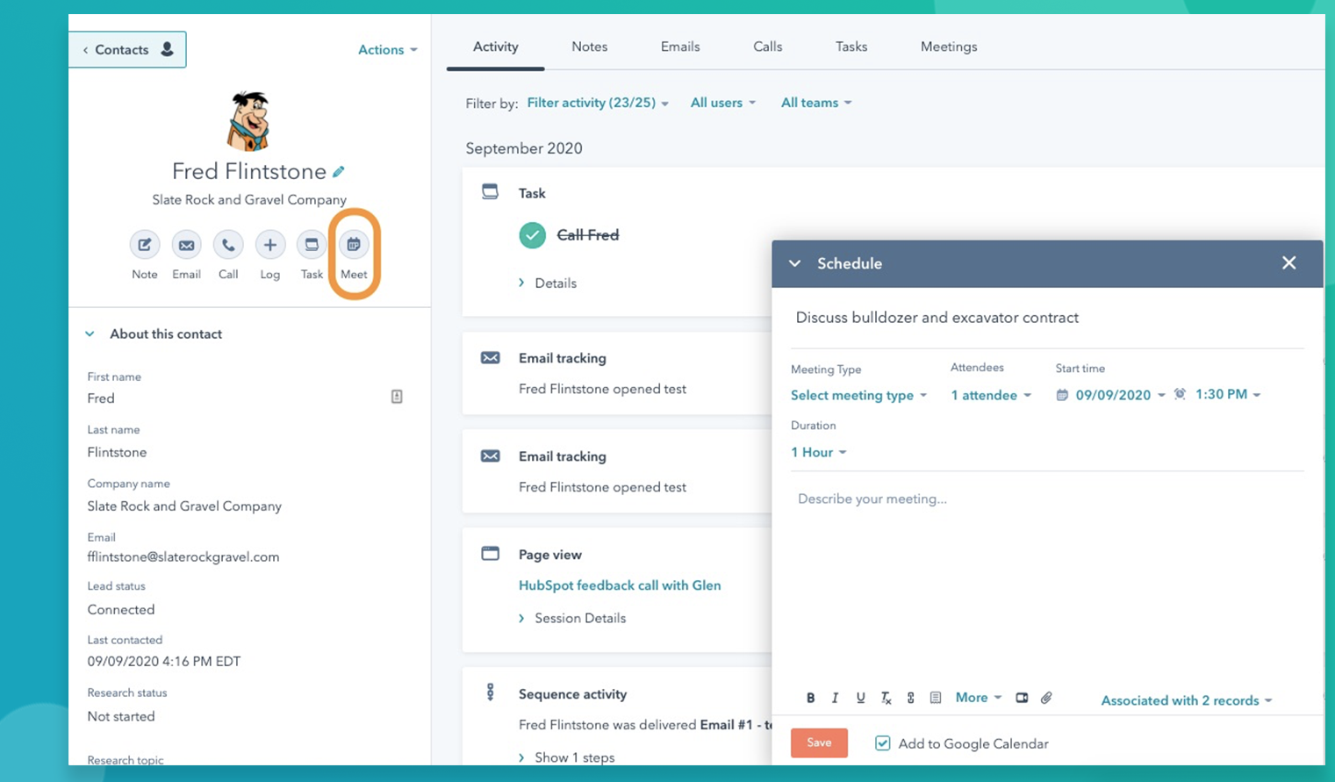Click the attachment paperclip icon
Image resolution: width=1335 pixels, height=782 pixels.
tap(1046, 698)
